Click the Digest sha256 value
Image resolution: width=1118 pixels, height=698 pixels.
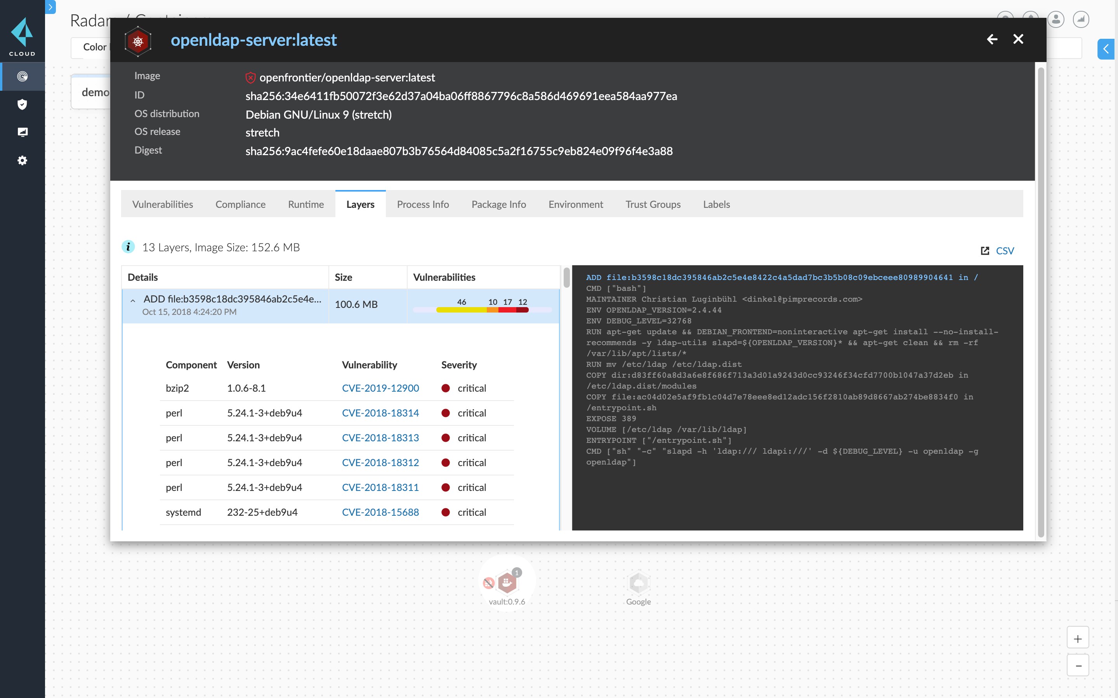pyautogui.click(x=459, y=151)
